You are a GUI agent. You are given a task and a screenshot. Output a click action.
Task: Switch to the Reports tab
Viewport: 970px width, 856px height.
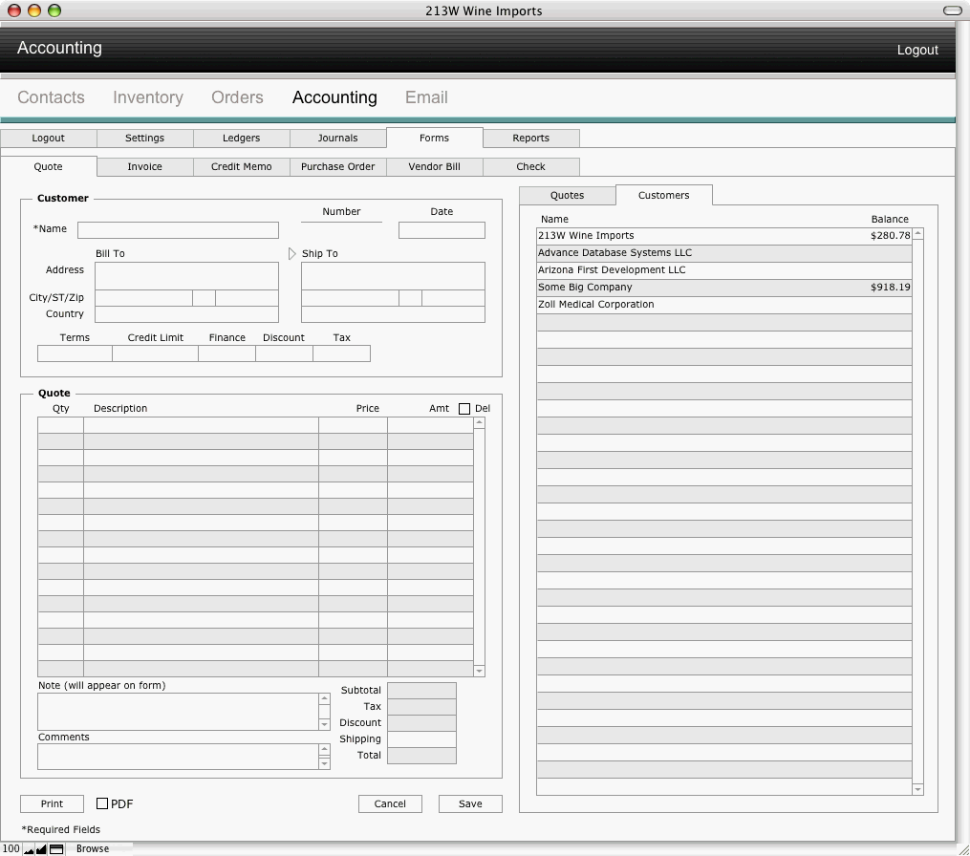coord(530,138)
